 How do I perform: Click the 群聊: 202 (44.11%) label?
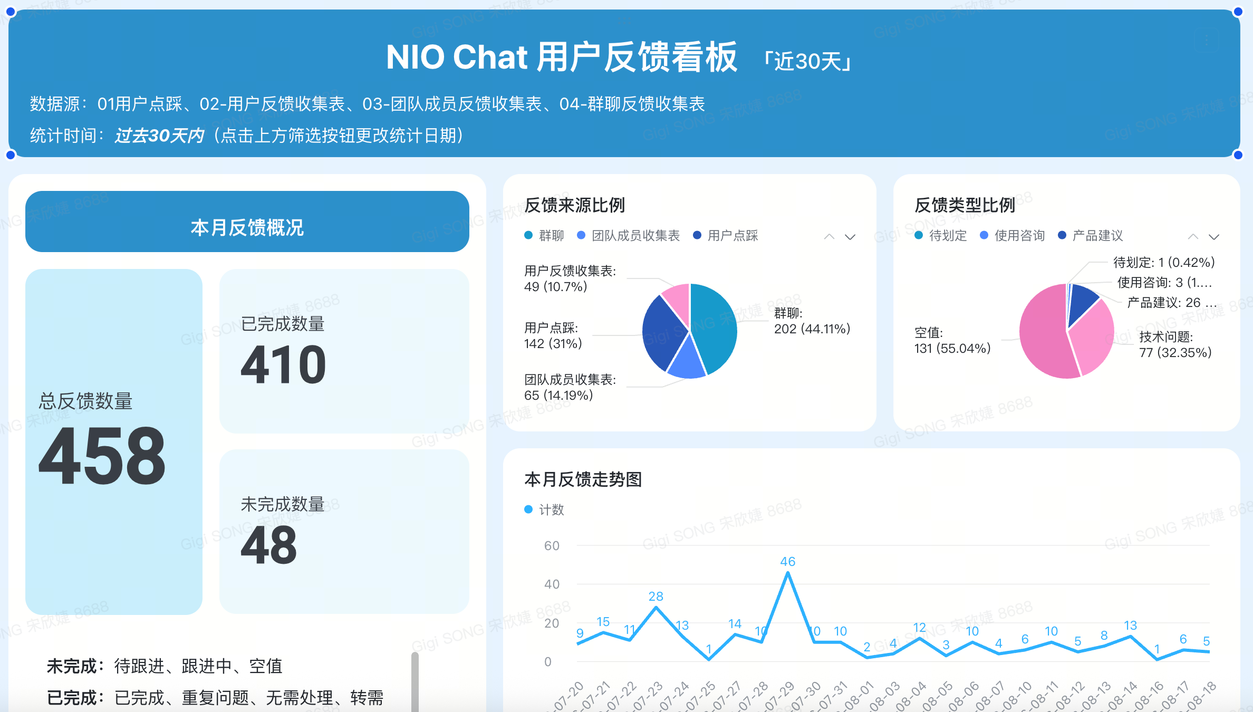point(812,321)
